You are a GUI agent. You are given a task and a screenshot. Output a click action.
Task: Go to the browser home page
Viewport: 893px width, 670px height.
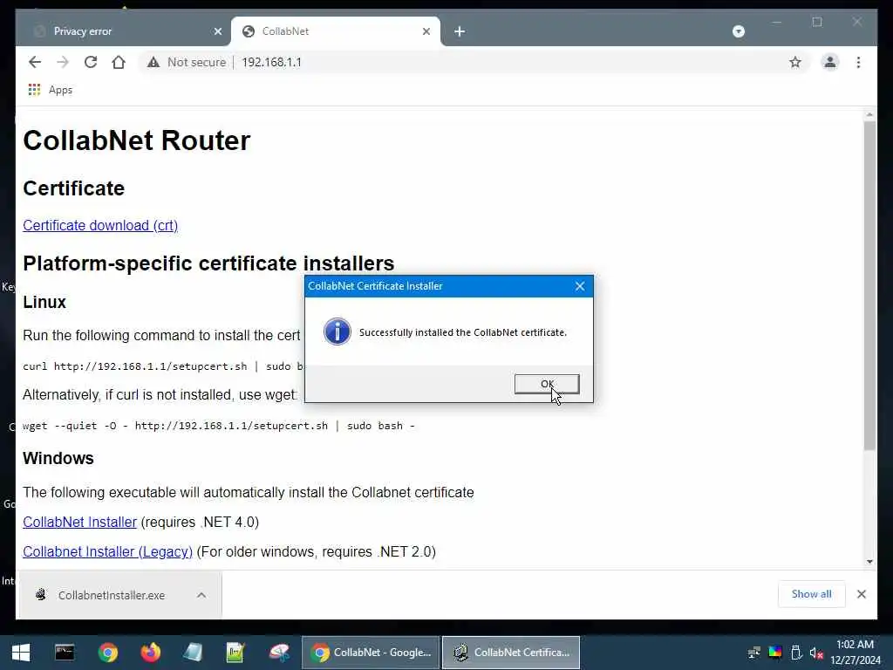[x=119, y=62]
